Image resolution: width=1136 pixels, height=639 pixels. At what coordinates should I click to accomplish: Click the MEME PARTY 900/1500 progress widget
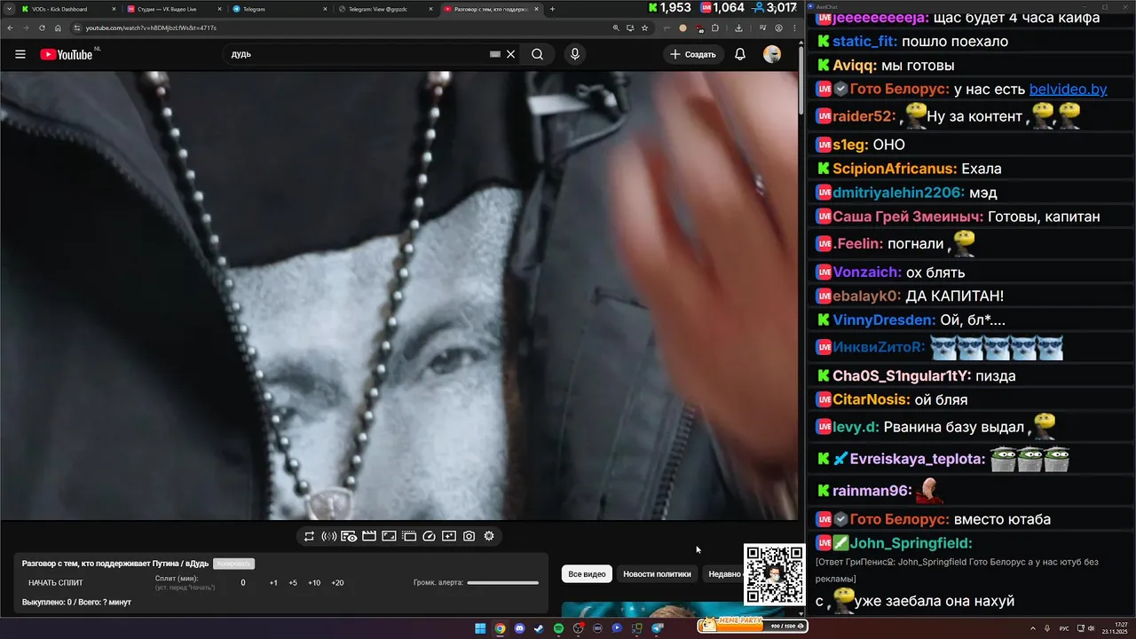752,625
